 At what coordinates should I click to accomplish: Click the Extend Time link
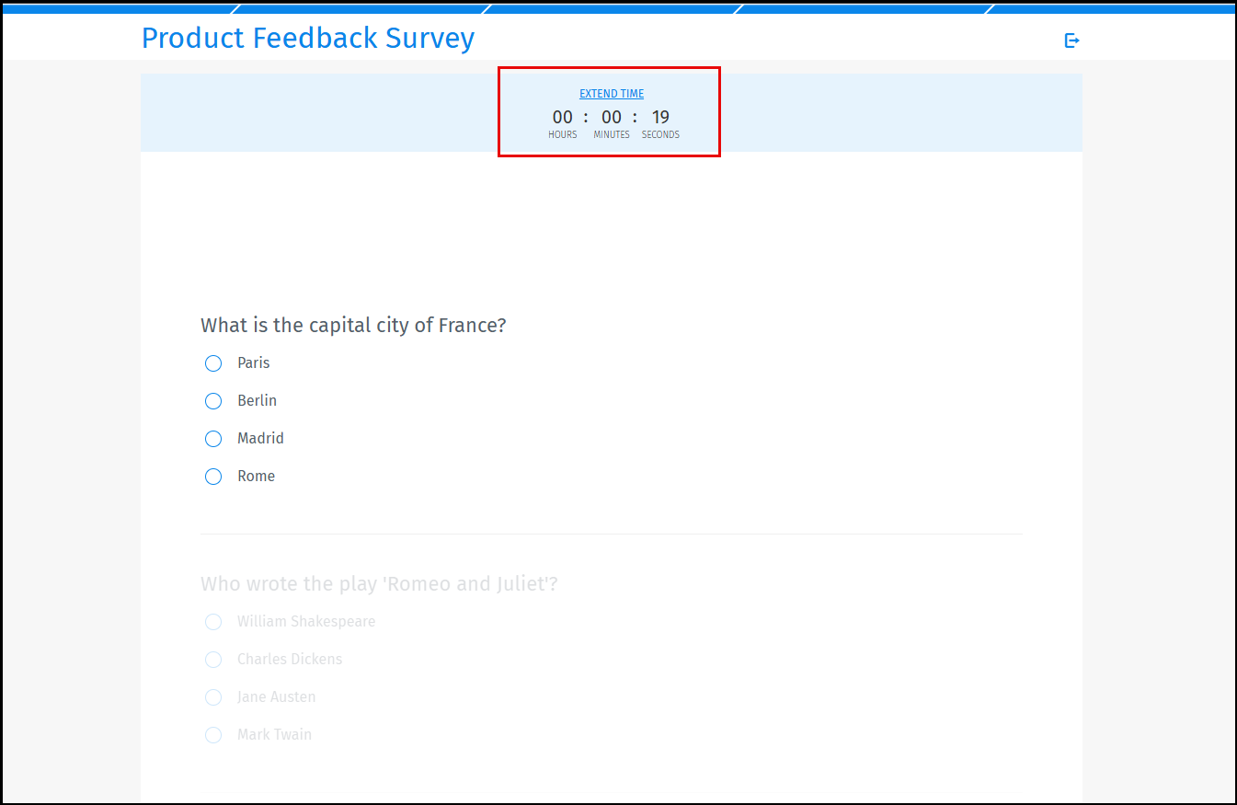(x=611, y=93)
